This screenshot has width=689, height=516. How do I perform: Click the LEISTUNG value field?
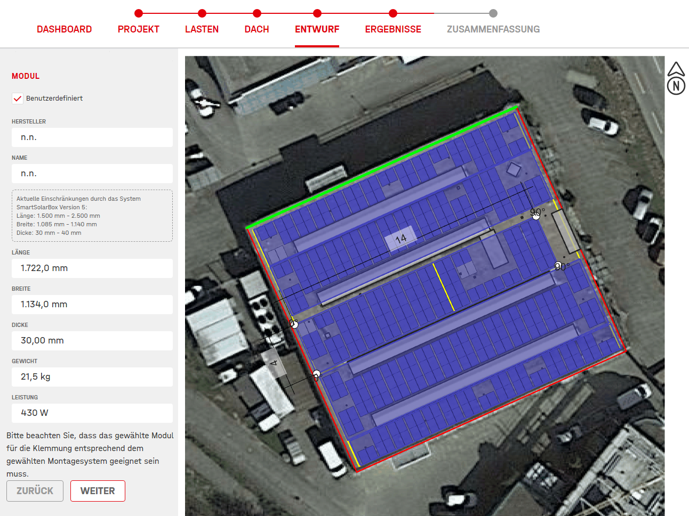92,413
